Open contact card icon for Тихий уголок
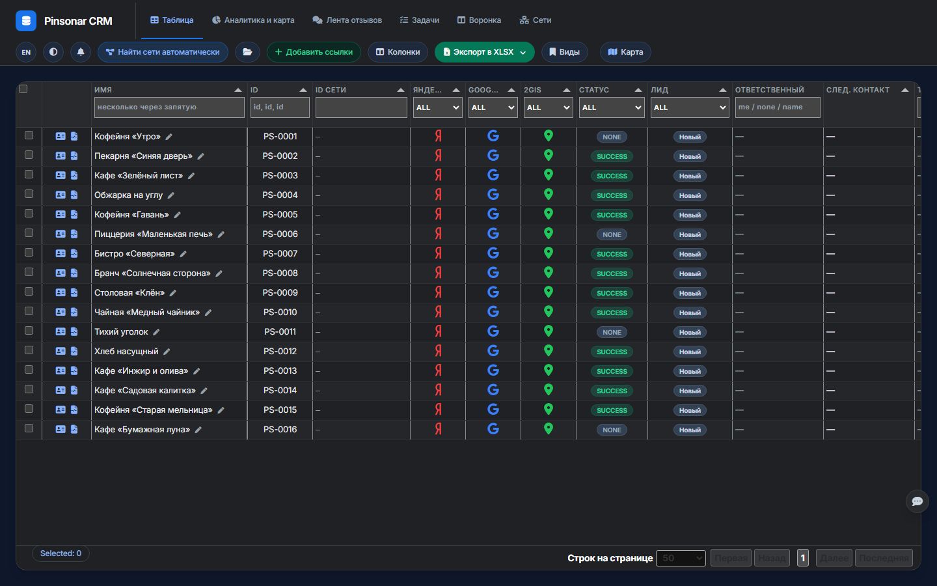Viewport: 937px width, 586px height. [x=61, y=331]
